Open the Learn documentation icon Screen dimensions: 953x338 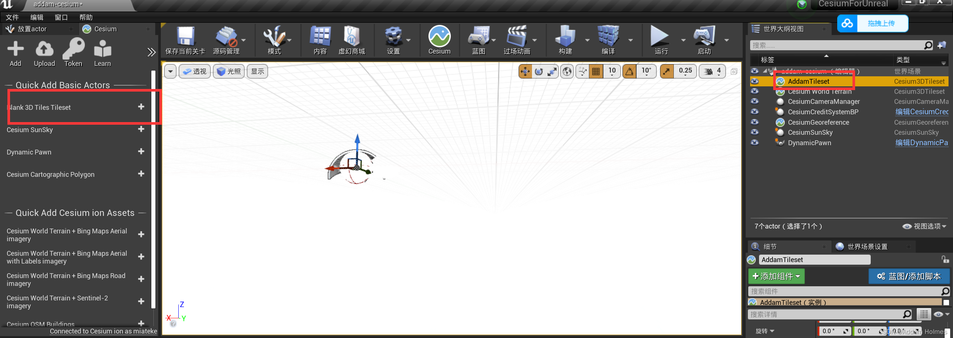point(102,54)
